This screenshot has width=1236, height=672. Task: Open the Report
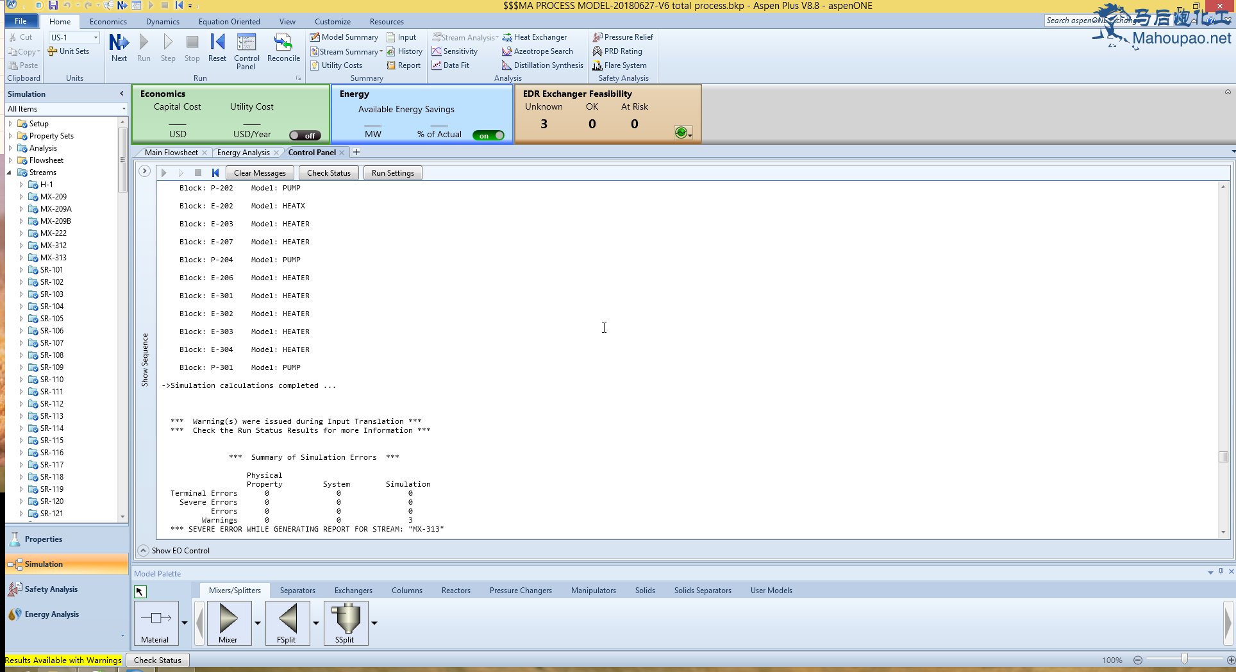(404, 65)
